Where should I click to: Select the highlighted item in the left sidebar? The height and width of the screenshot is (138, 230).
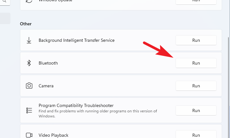(5, 18)
